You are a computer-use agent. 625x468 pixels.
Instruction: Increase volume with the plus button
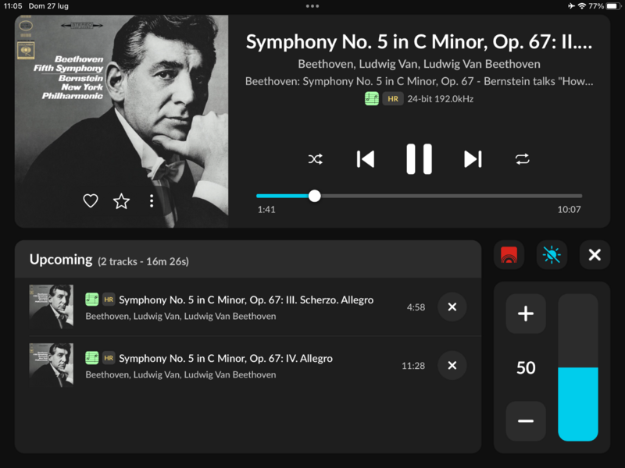(x=526, y=314)
